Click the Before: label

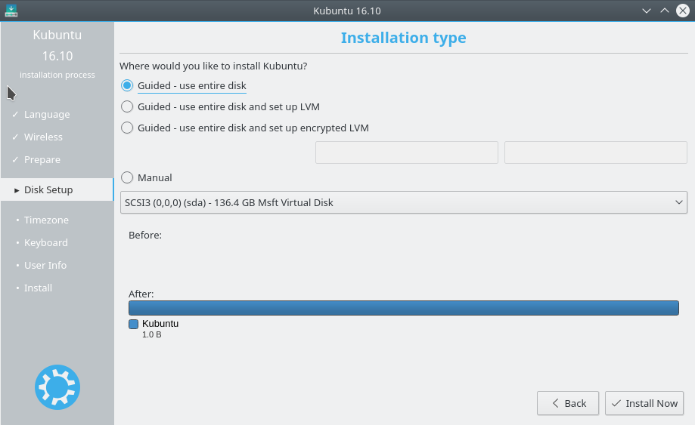pyautogui.click(x=145, y=236)
